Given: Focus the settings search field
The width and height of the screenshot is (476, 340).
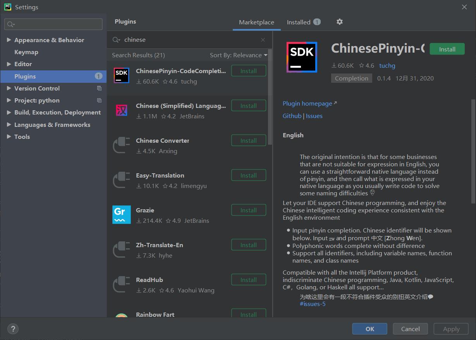Looking at the screenshot, I should click(53, 24).
